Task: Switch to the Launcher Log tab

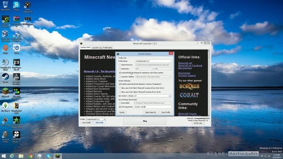Action: pos(97,48)
